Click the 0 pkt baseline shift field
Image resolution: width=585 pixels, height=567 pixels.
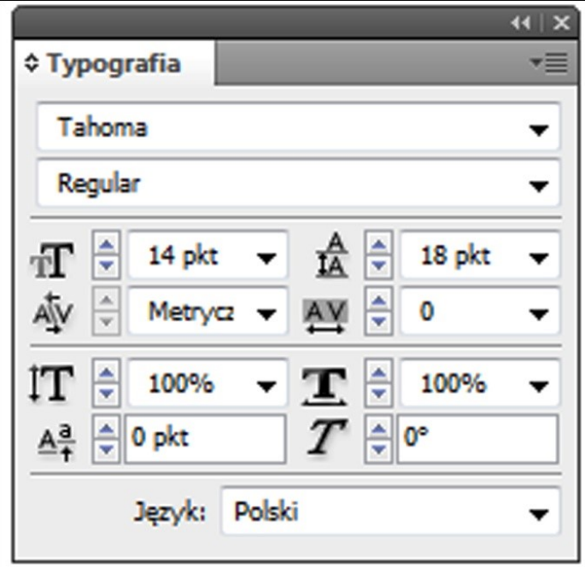click(205, 439)
